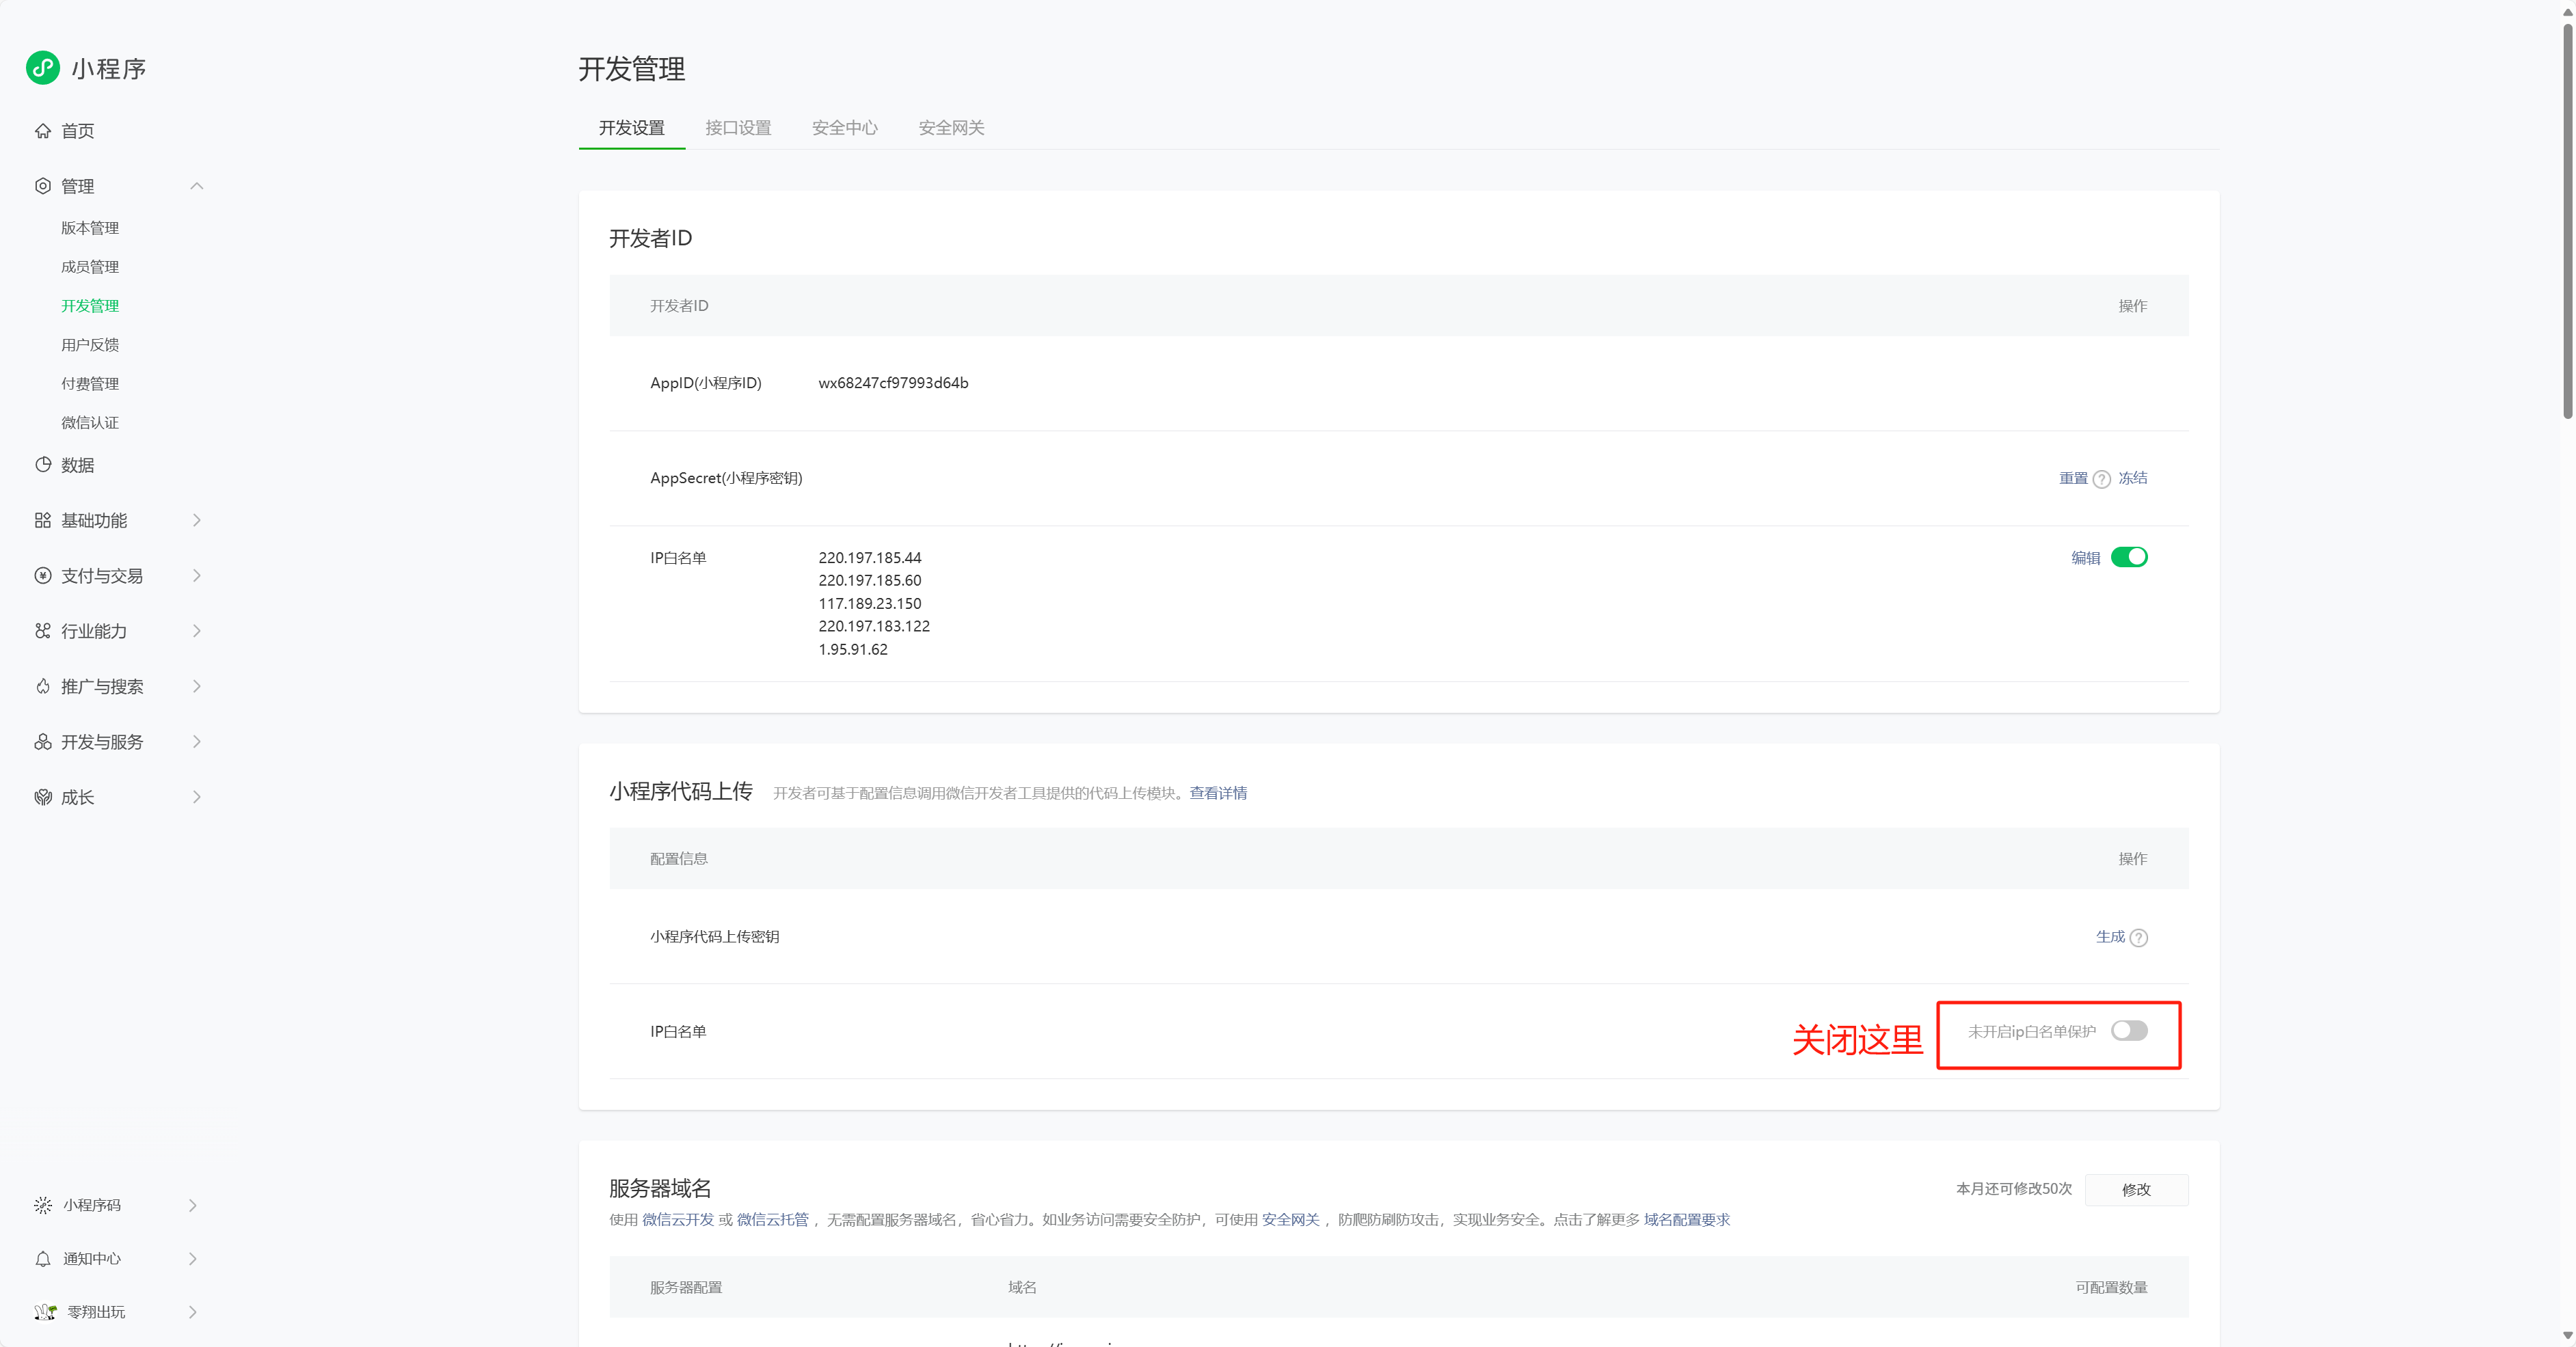The image size is (2576, 1347).
Task: Collapse the 管理 sidebar section
Action: 196,186
